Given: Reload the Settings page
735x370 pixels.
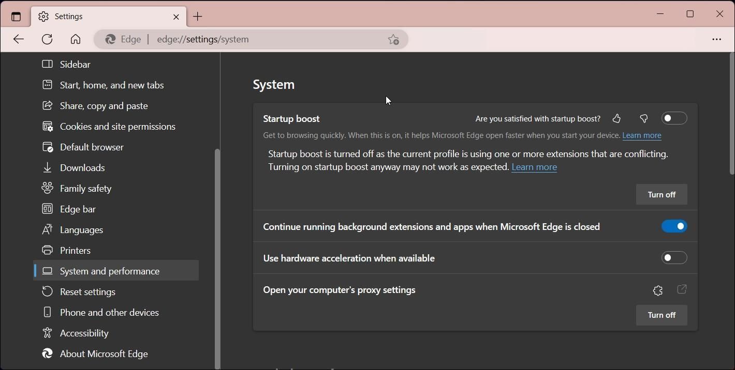Looking at the screenshot, I should 47,39.
